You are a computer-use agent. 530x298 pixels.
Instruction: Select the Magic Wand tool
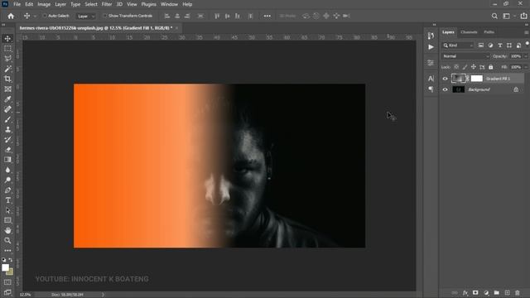tap(7, 69)
